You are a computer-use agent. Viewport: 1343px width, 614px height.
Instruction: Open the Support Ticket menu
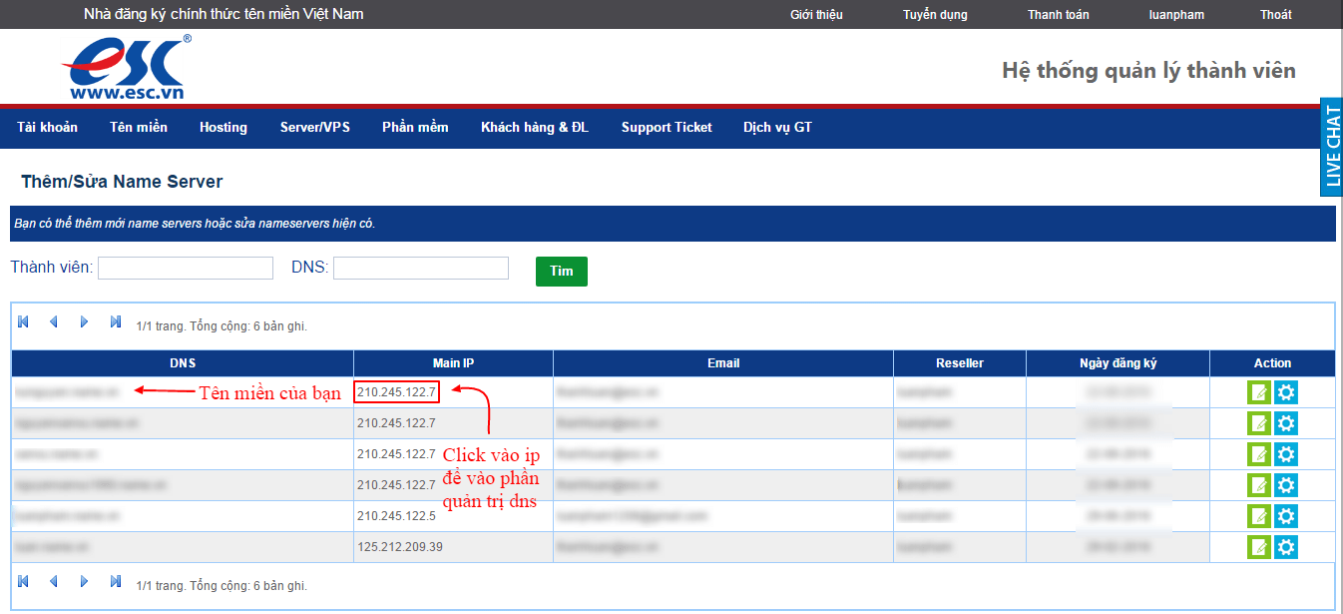click(x=667, y=127)
